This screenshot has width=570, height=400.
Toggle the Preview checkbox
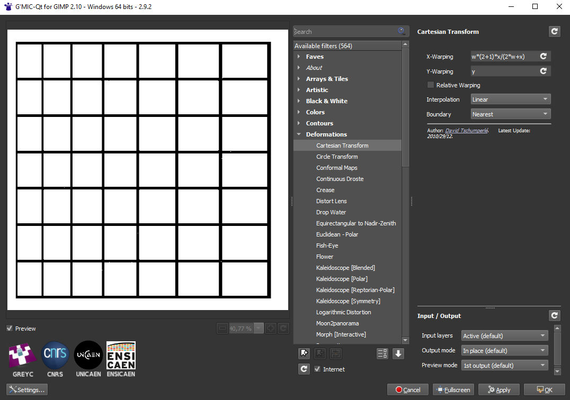coord(10,328)
